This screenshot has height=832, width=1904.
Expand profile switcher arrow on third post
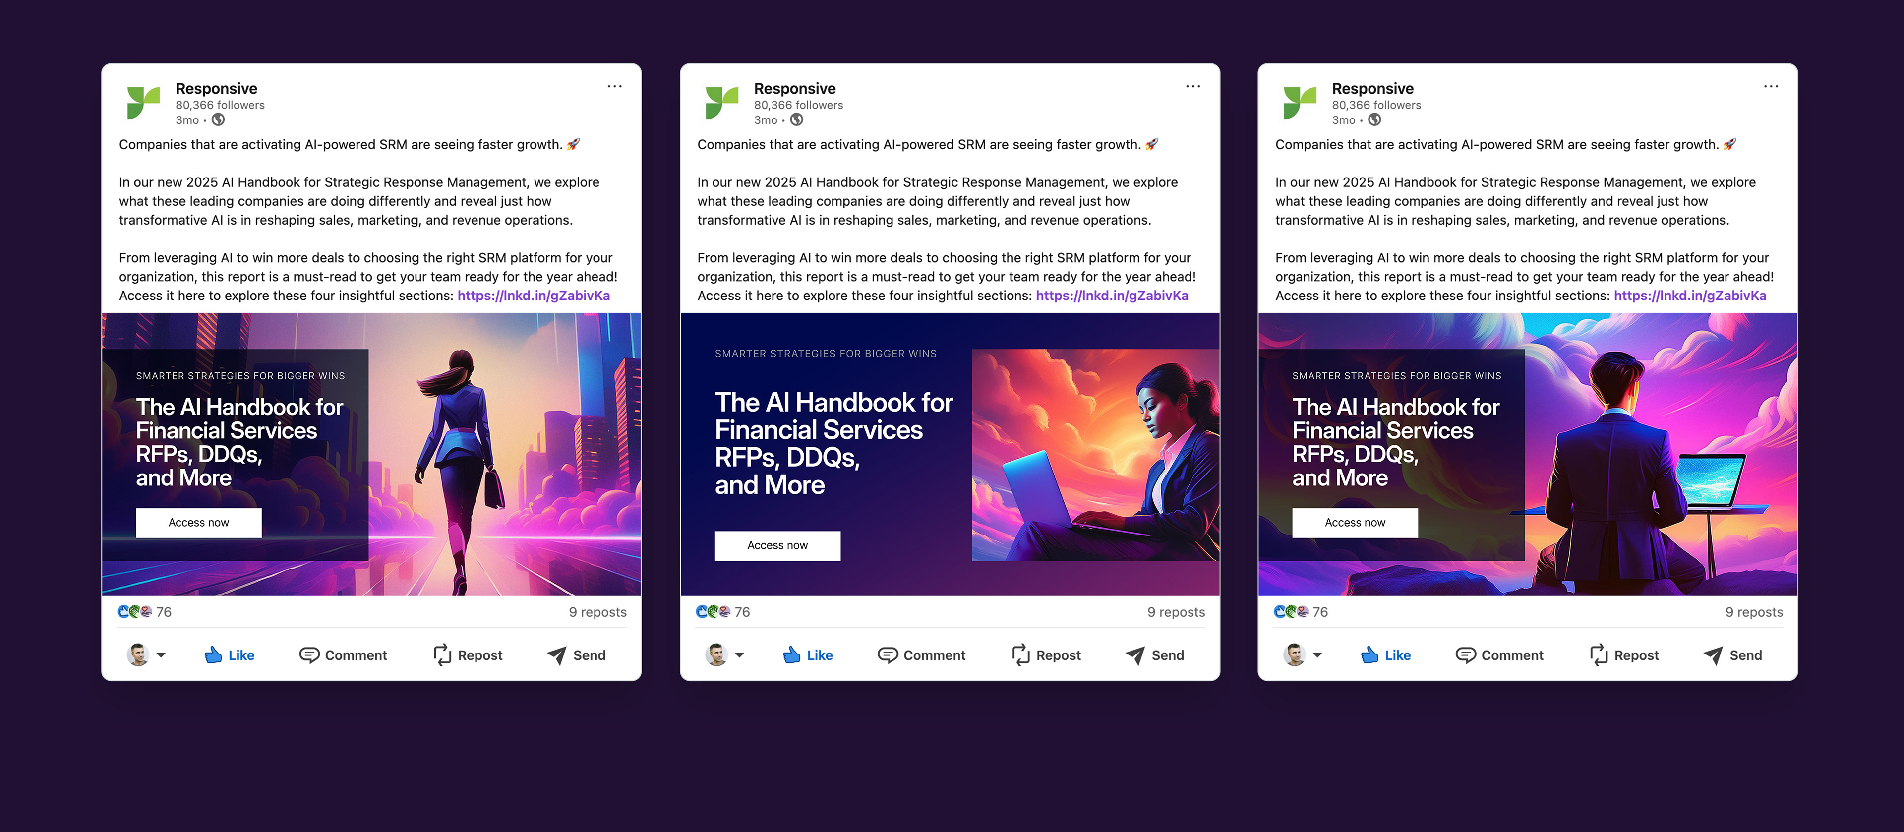coord(1317,655)
